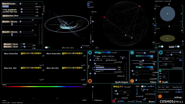This screenshot has height=104, width=185.
Task: Click the GranDelay teal ring button
Action: coord(161,53)
